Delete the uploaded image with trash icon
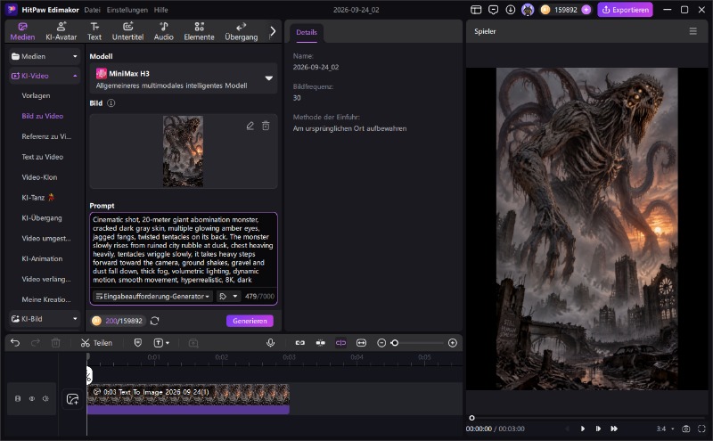The image size is (713, 441). [x=266, y=126]
